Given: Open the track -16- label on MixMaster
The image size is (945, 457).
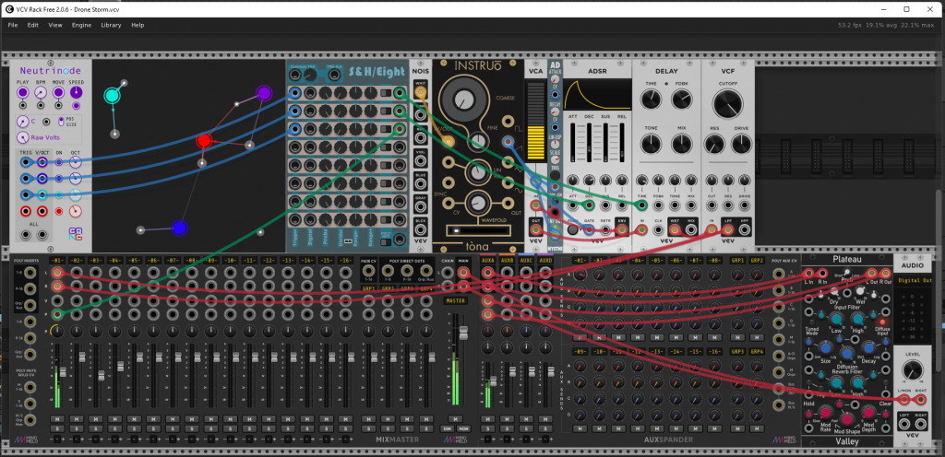Looking at the screenshot, I should pyautogui.click(x=345, y=261).
